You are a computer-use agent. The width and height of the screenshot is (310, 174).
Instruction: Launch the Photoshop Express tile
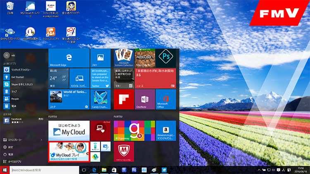166,58
